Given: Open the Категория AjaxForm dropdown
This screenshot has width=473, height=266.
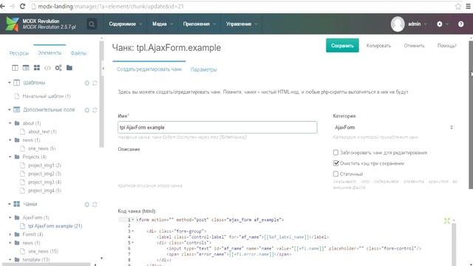Looking at the screenshot, I should (x=393, y=127).
